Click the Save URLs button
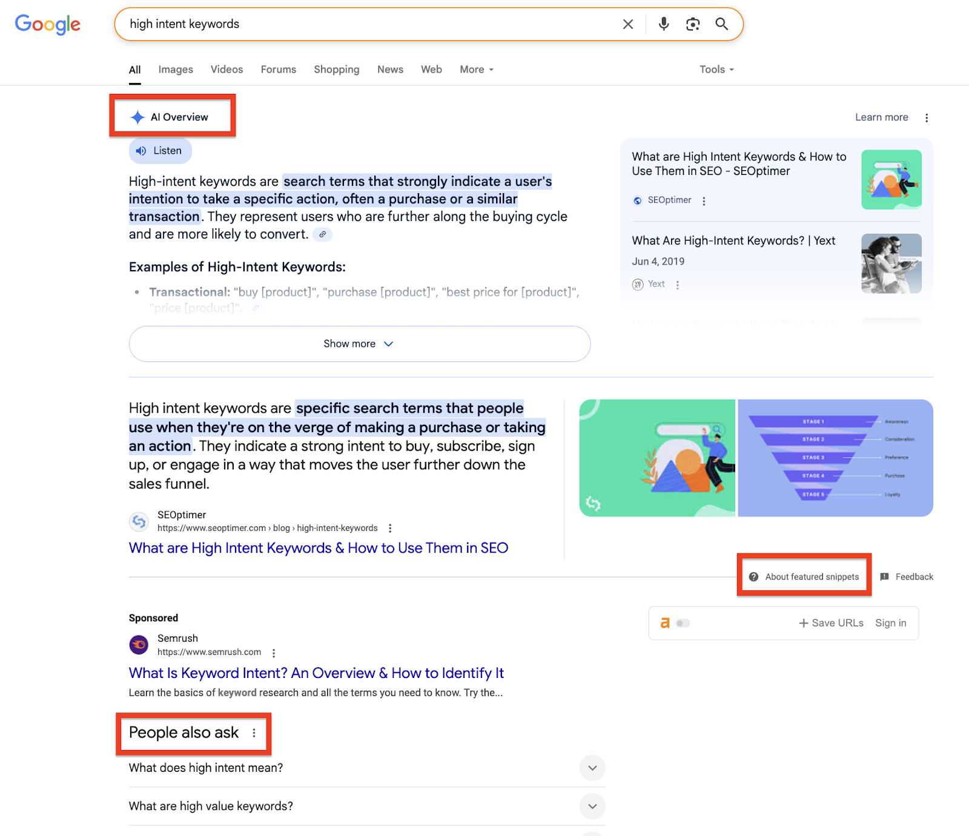The height and width of the screenshot is (836, 969). (831, 623)
